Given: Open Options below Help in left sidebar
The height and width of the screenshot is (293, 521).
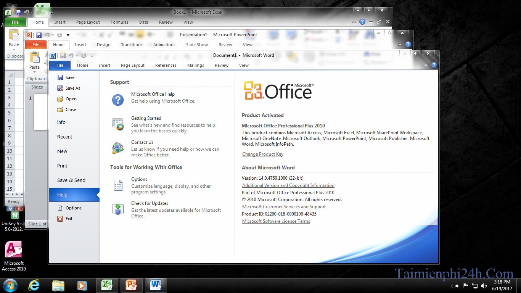Looking at the screenshot, I should point(69,208).
